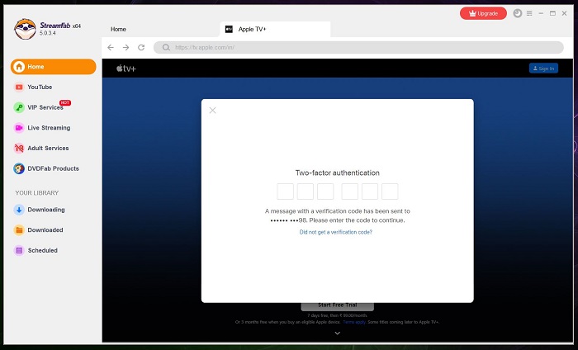Go back to previous page
This screenshot has width=578, height=350.
(x=111, y=48)
